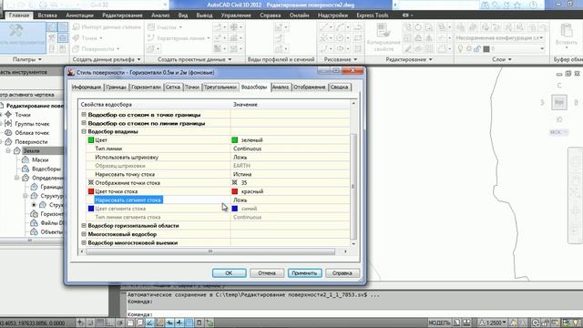This screenshot has width=583, height=328.
Task: Click the Облака точек tree icon
Action: click(x=8, y=132)
